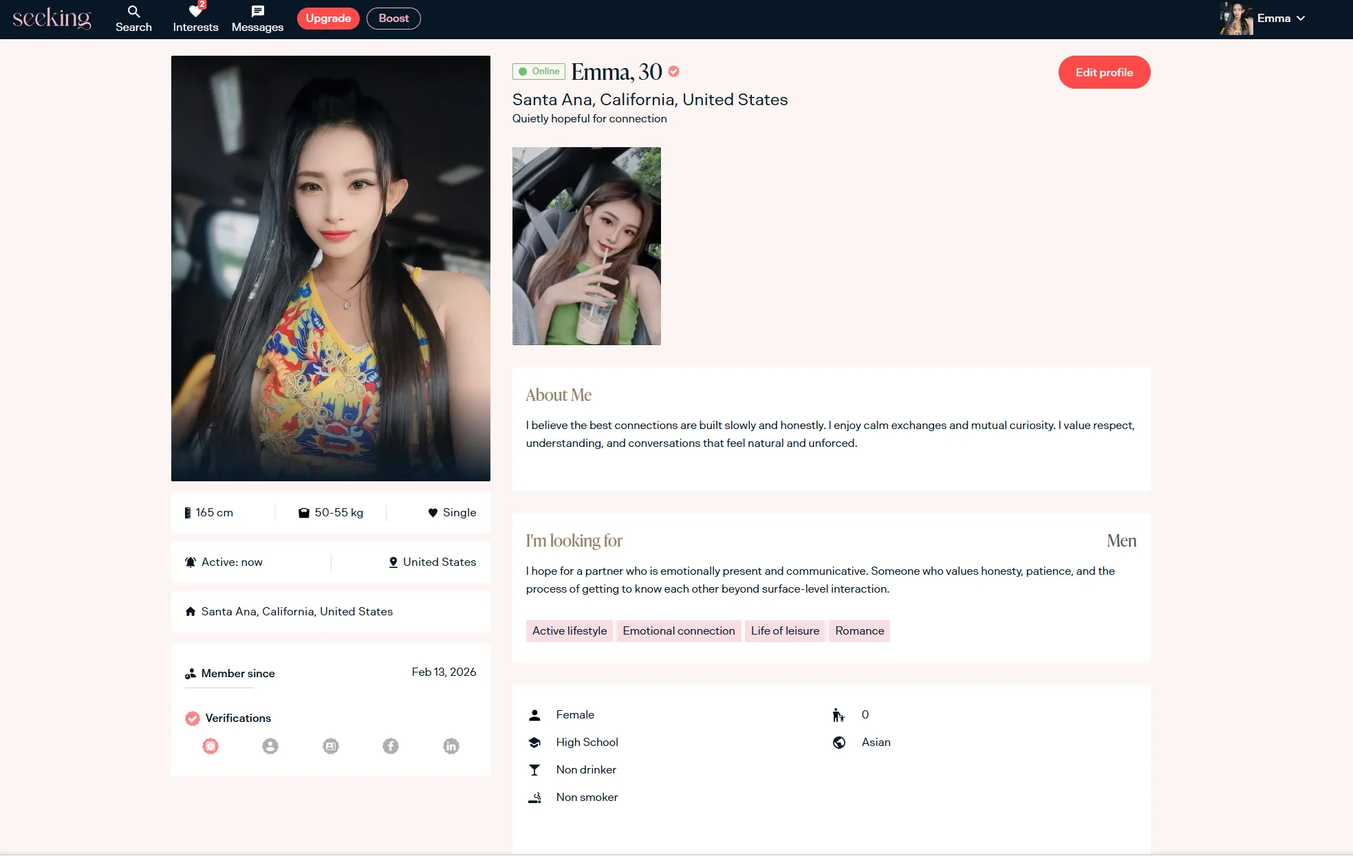Click verified checkmark next to Emma, 30
The height and width of the screenshot is (856, 1353).
point(674,72)
